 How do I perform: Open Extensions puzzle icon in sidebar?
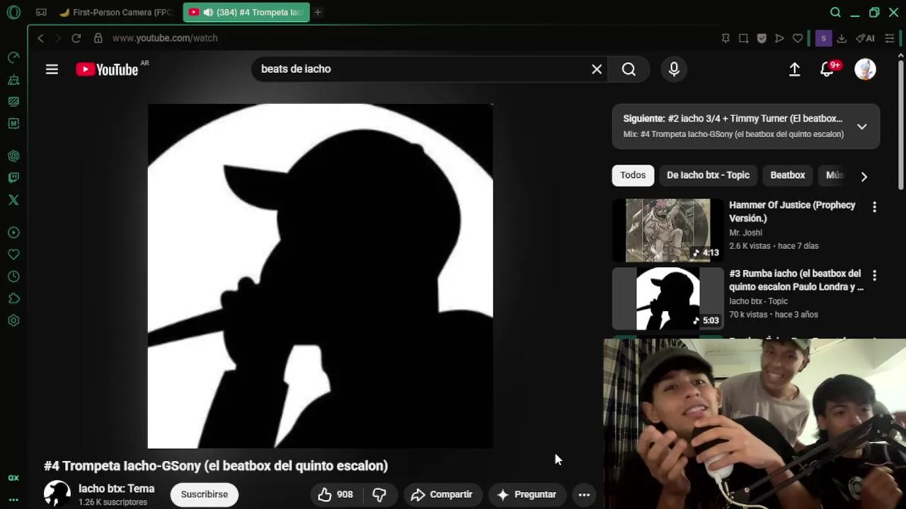[x=13, y=298]
